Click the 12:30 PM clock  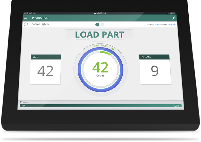(171, 13)
